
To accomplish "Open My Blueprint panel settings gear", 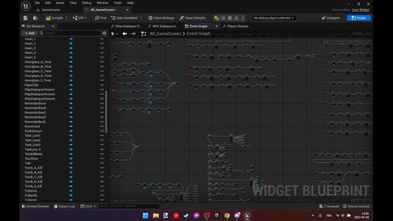I will pos(104,33).
